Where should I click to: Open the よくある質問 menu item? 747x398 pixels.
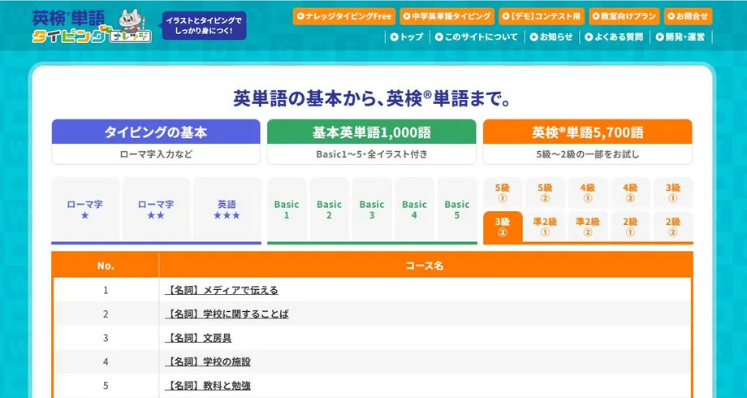pyautogui.click(x=614, y=37)
